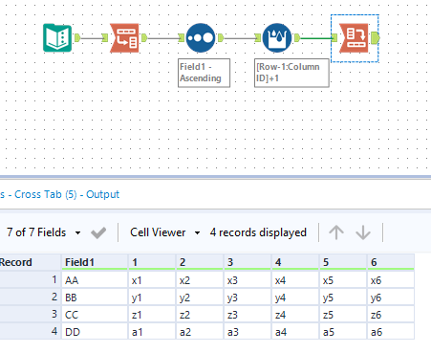Click the 'Cross Tab (5) - Output' link

click(67, 194)
